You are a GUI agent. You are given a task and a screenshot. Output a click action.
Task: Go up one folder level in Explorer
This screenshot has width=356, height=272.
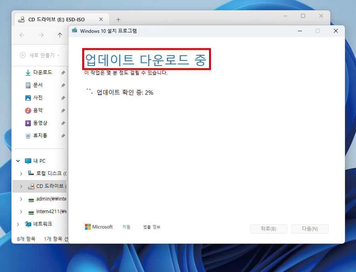click(x=60, y=35)
